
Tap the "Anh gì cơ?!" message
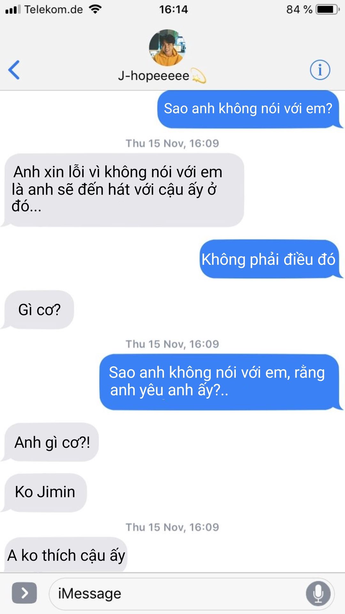(x=51, y=442)
